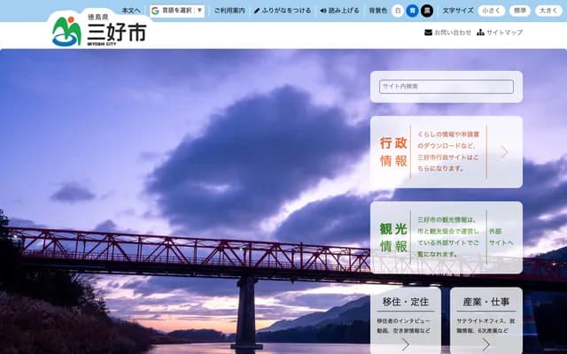
Task: Decrease text size with 小さく
Action: [x=492, y=11]
